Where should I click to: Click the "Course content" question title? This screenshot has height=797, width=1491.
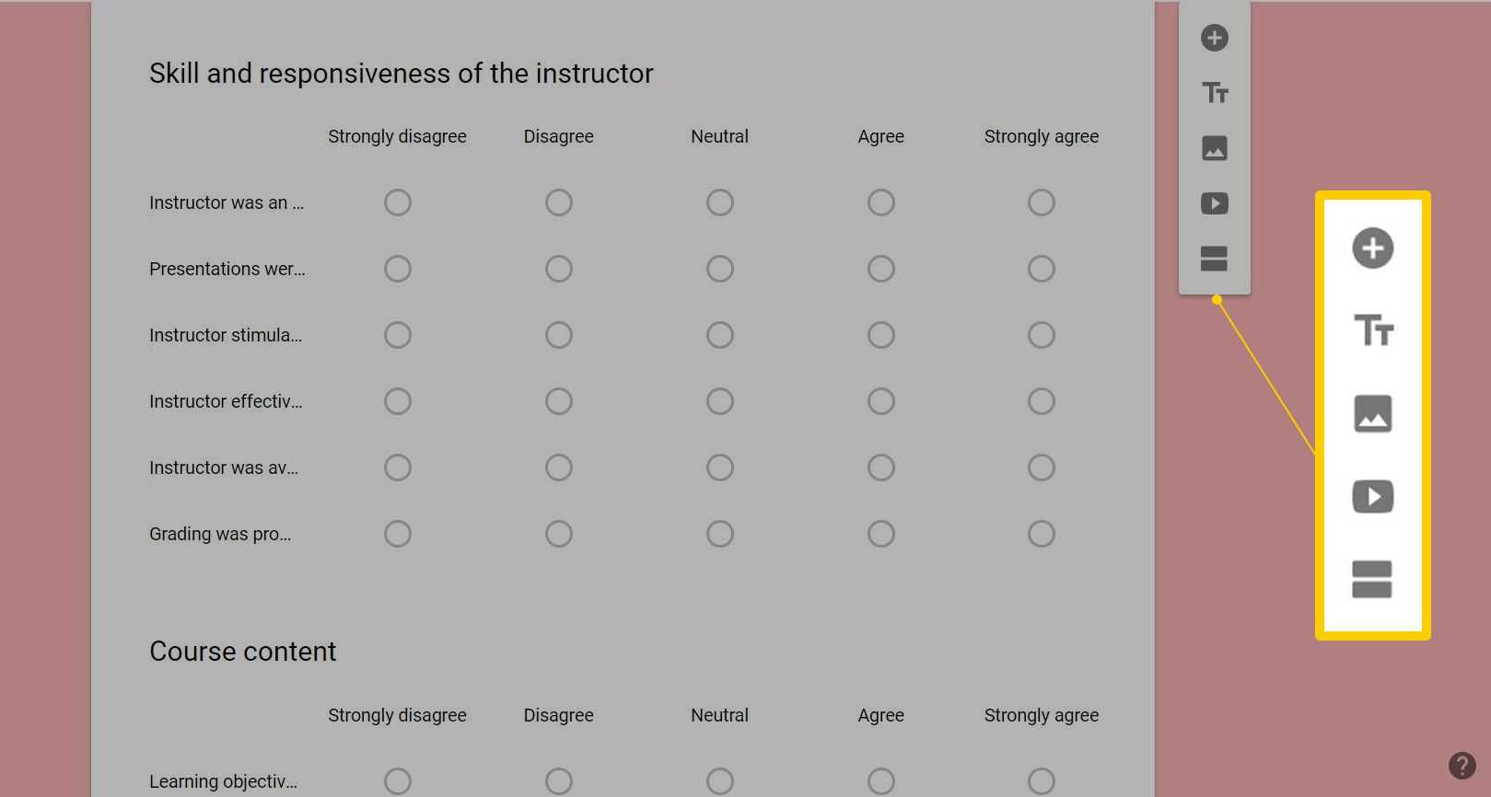[x=243, y=652]
